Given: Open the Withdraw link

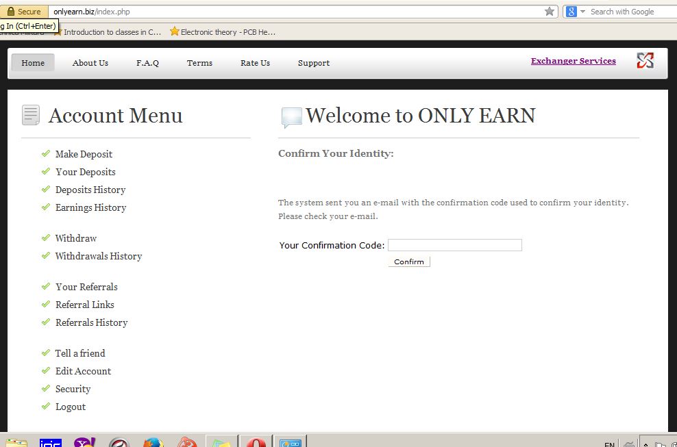Looking at the screenshot, I should click(x=76, y=238).
